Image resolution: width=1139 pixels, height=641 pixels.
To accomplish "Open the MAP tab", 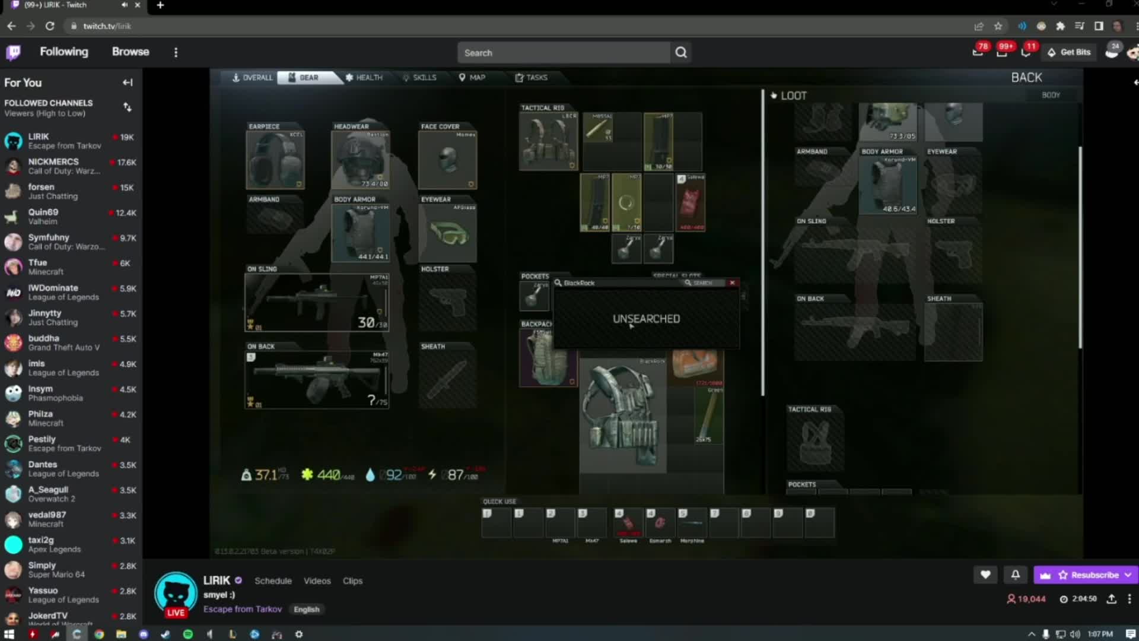I will (475, 77).
